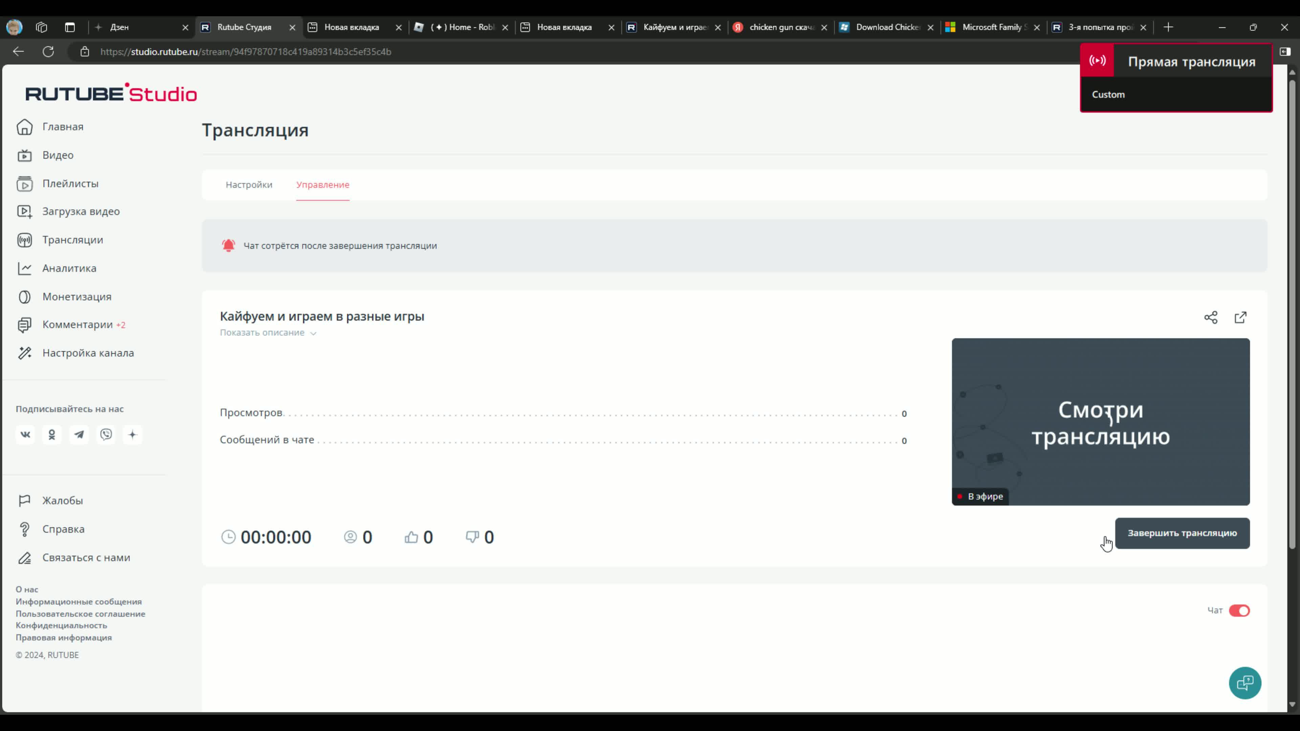1300x731 pixels.
Task: Click the Dzen star social icon
Action: 133,434
